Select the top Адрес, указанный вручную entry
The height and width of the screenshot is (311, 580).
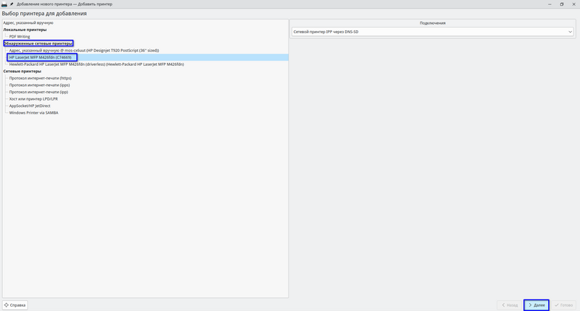point(29,22)
